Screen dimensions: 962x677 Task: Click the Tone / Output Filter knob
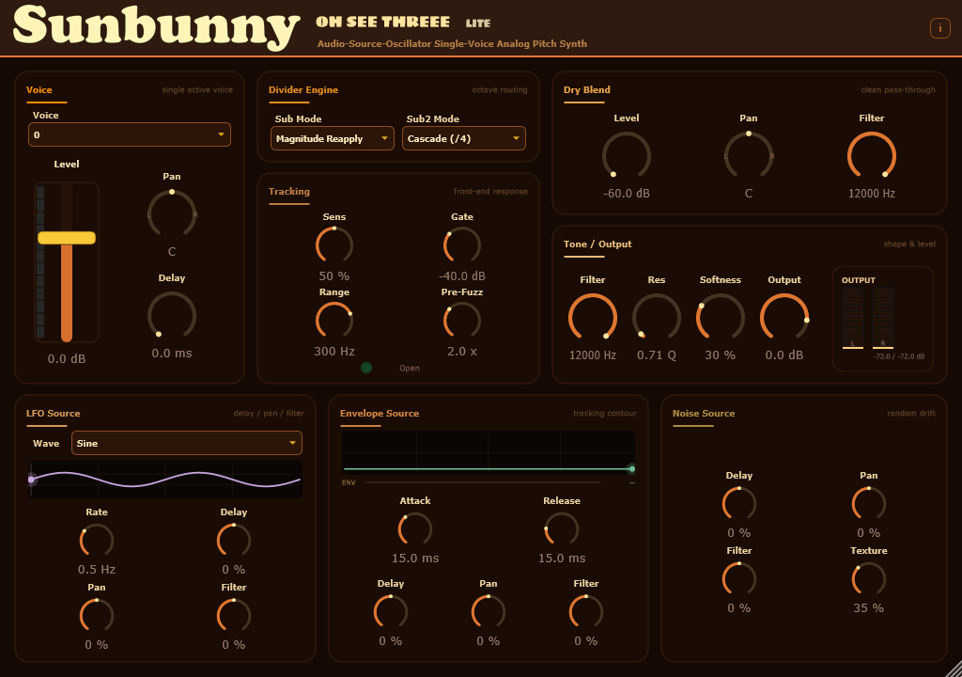593,318
